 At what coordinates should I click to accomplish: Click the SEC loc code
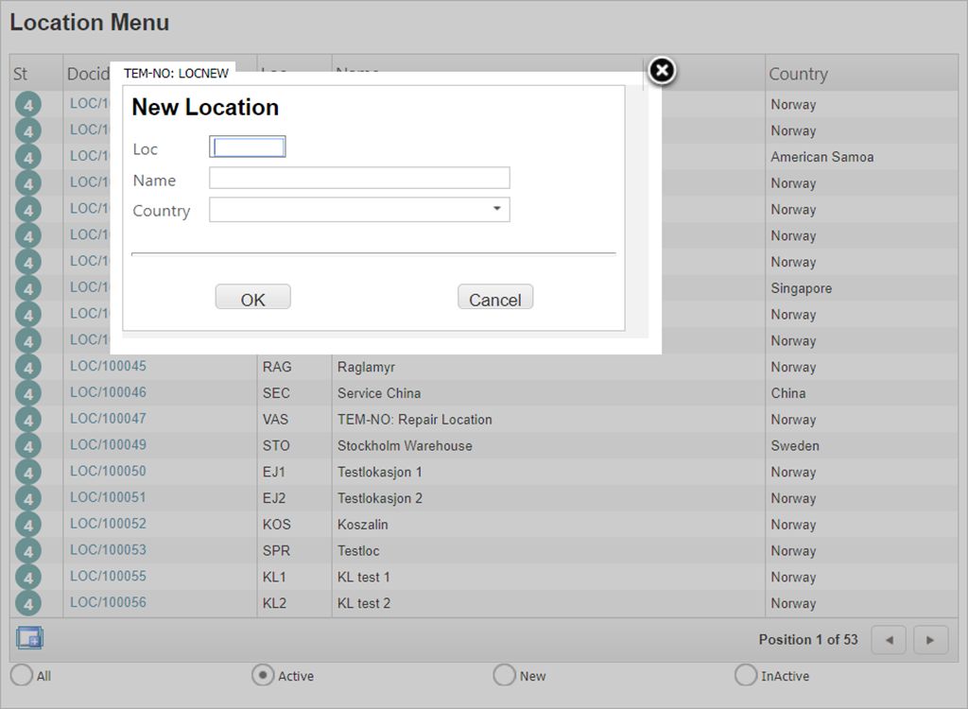[x=276, y=393]
